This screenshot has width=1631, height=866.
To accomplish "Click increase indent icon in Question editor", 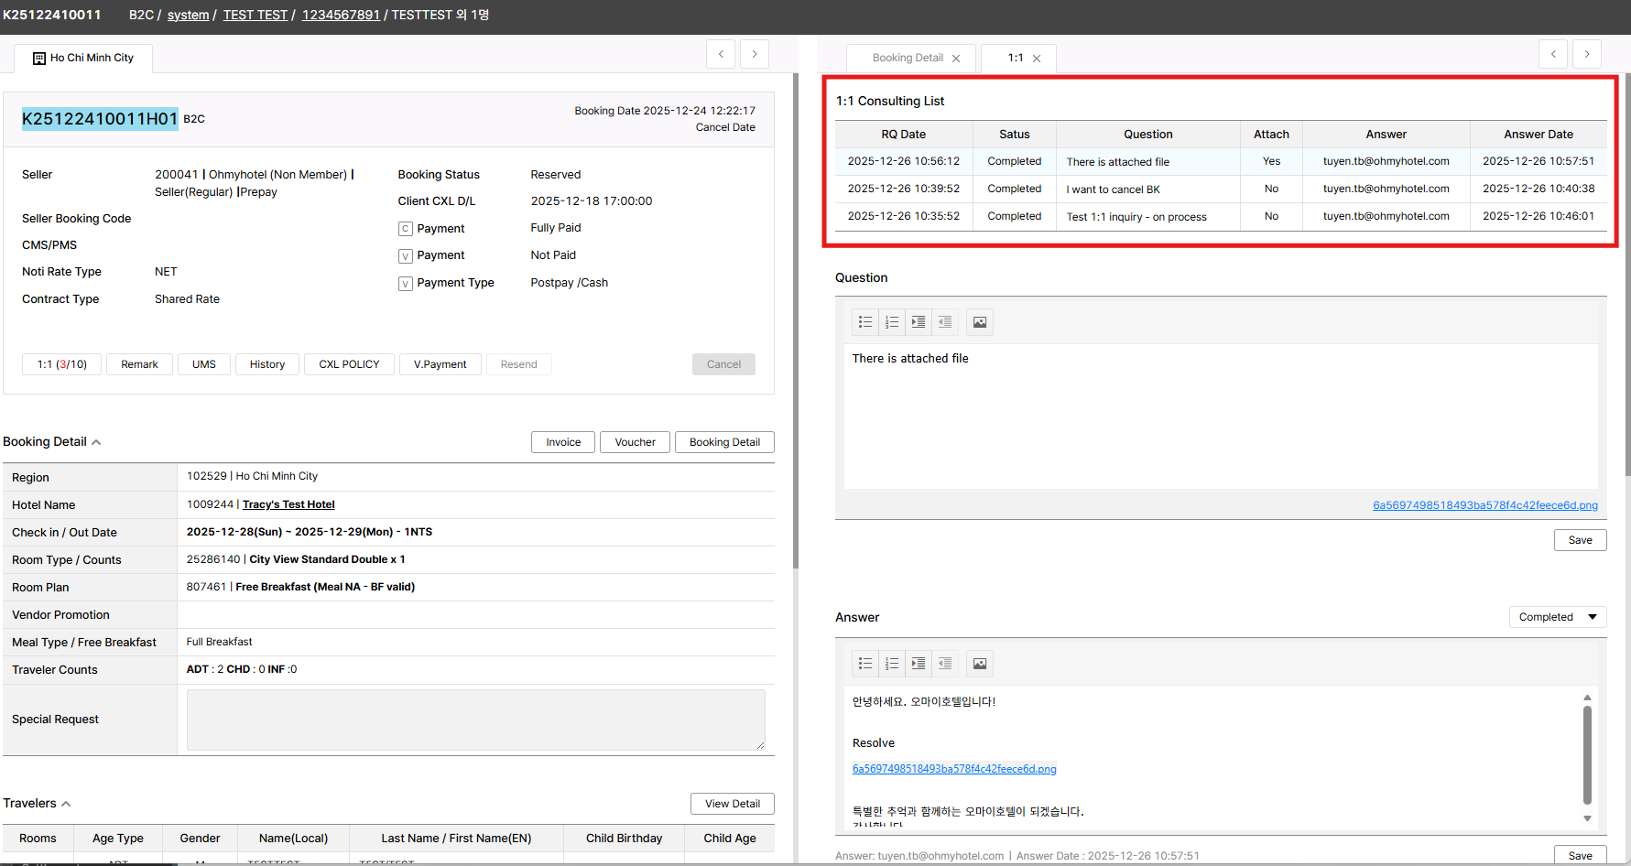I will tap(919, 322).
